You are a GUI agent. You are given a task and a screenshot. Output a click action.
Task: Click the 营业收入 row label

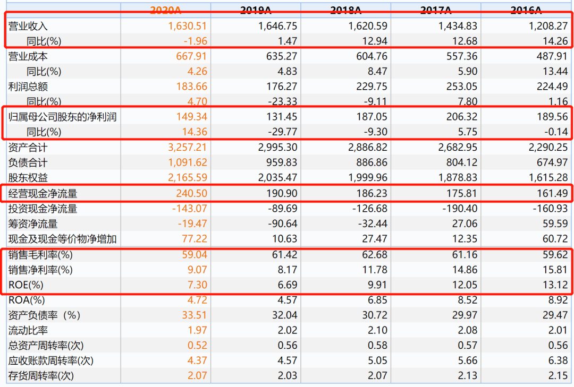pos(28,26)
